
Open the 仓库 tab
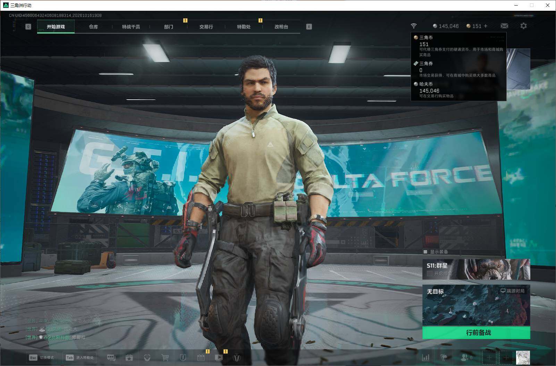93,27
